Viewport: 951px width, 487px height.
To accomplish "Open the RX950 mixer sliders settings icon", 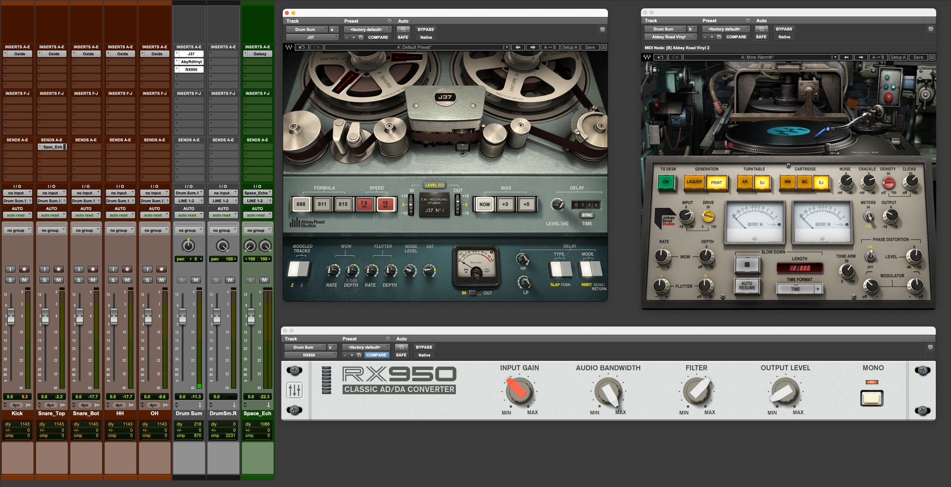I will tap(294, 390).
